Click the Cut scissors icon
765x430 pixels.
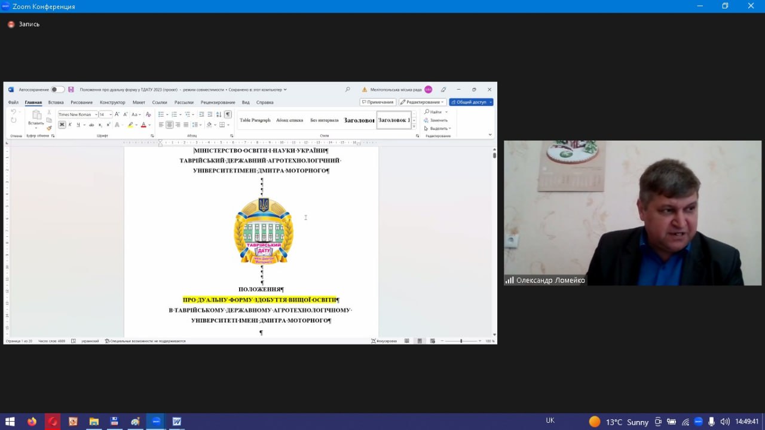49,112
